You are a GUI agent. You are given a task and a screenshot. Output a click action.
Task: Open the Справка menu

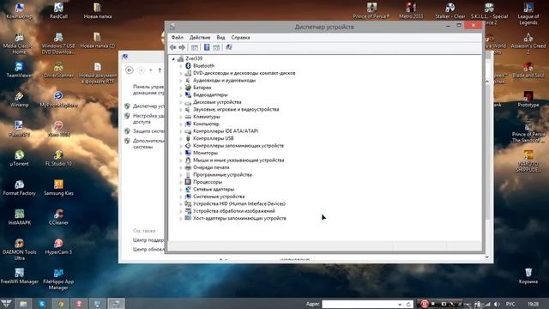click(240, 38)
